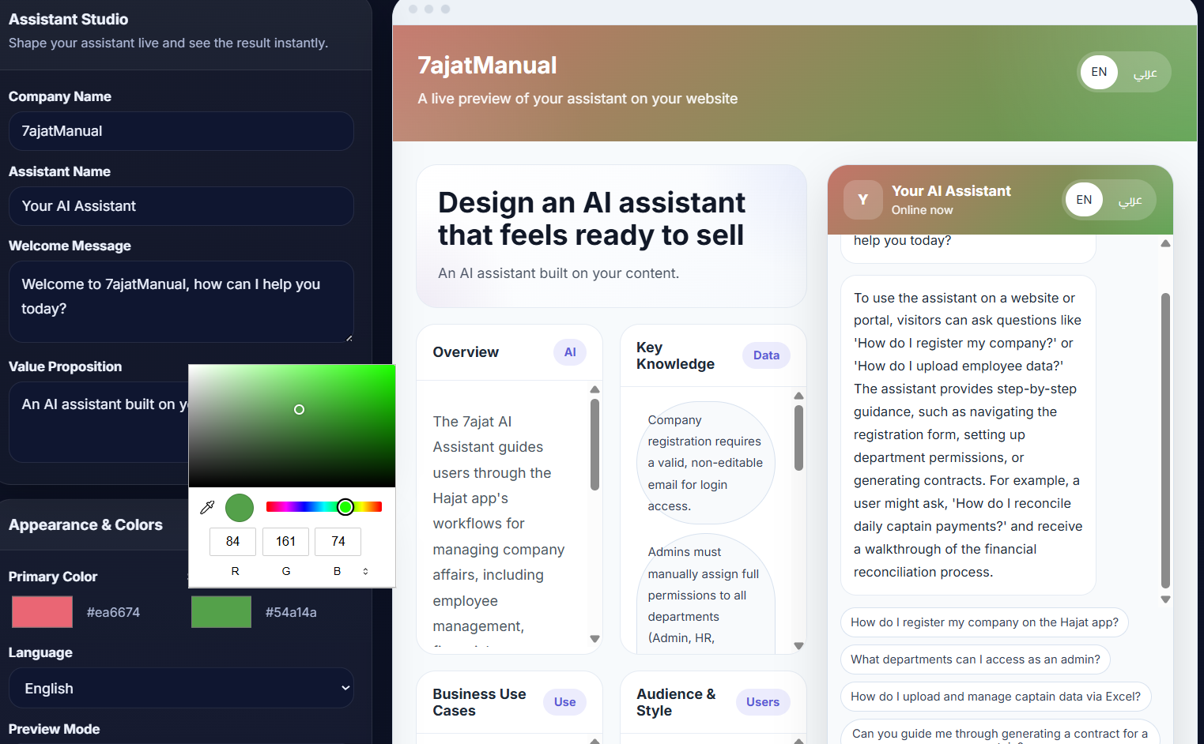This screenshot has width=1204, height=744.
Task: Click the Company Name input field
Action: pos(181,131)
